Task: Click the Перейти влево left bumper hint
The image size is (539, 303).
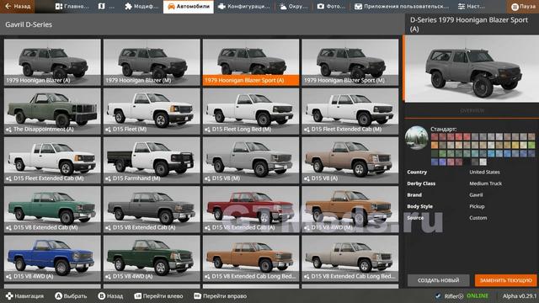Action: click(158, 295)
